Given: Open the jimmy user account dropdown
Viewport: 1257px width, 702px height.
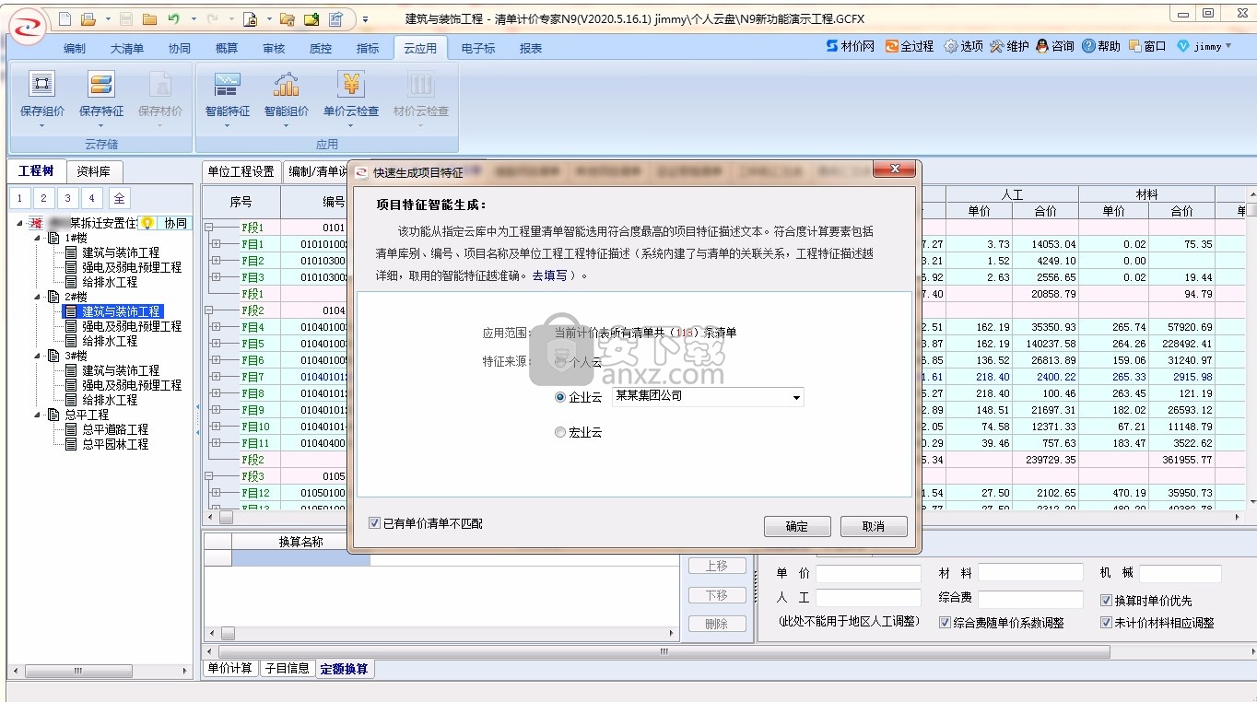Looking at the screenshot, I should click(x=1228, y=46).
